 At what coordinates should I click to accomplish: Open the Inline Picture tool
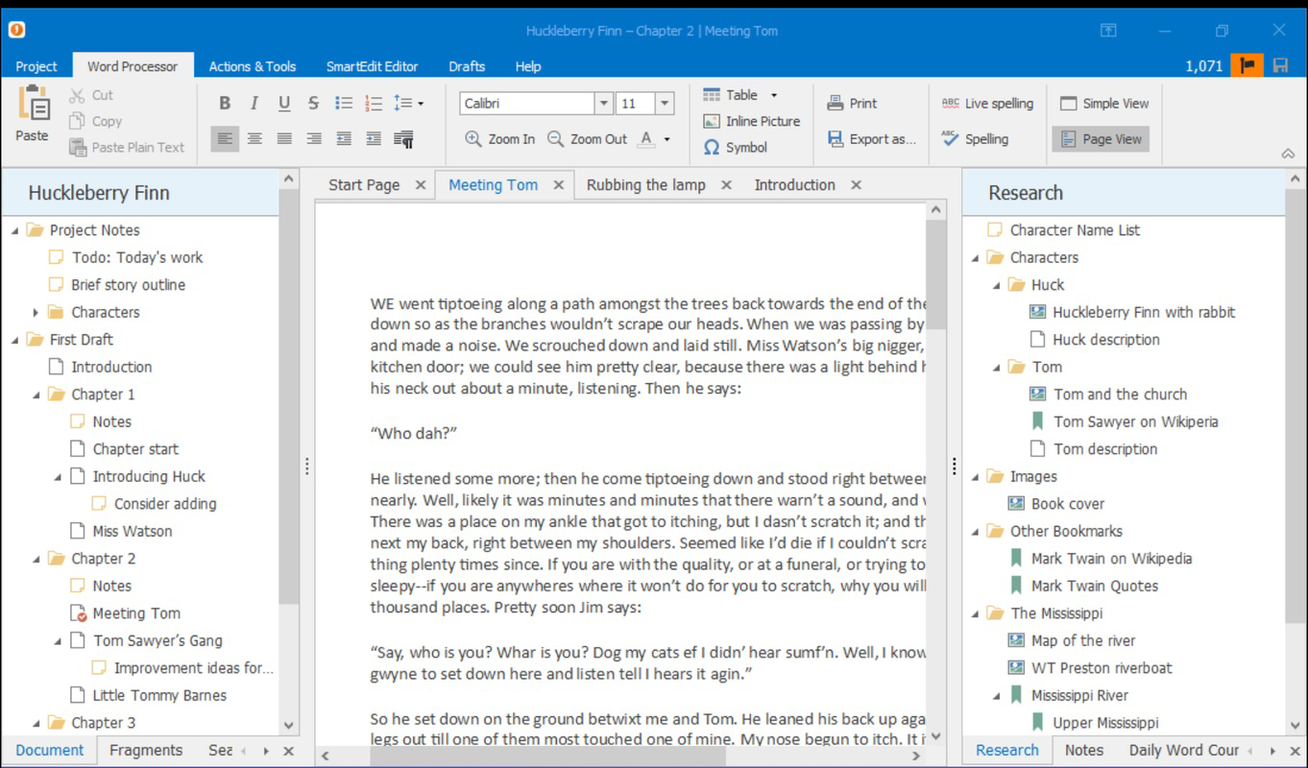[750, 121]
